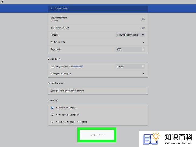The width and height of the screenshot is (196, 147).
Task: Enable Show bookmarks bar switch
Action: click(142, 28)
